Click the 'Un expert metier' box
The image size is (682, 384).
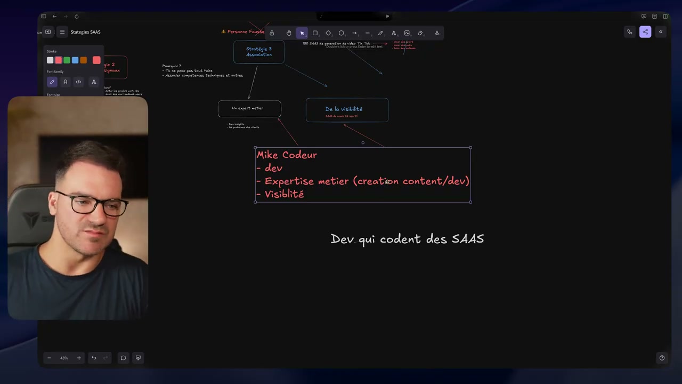249,109
